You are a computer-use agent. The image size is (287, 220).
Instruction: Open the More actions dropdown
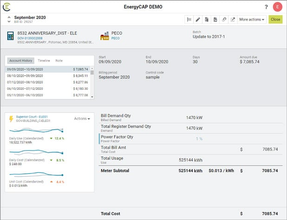tap(252, 20)
